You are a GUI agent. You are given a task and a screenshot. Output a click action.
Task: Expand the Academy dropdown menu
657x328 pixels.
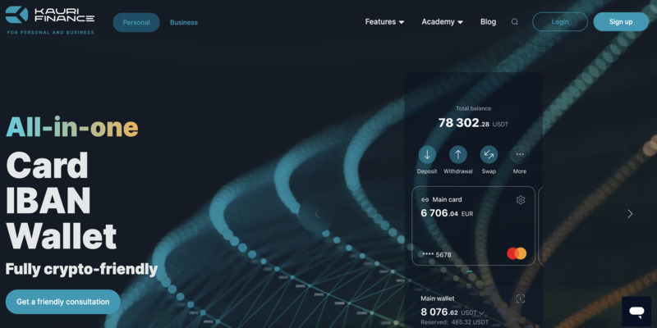click(x=442, y=22)
